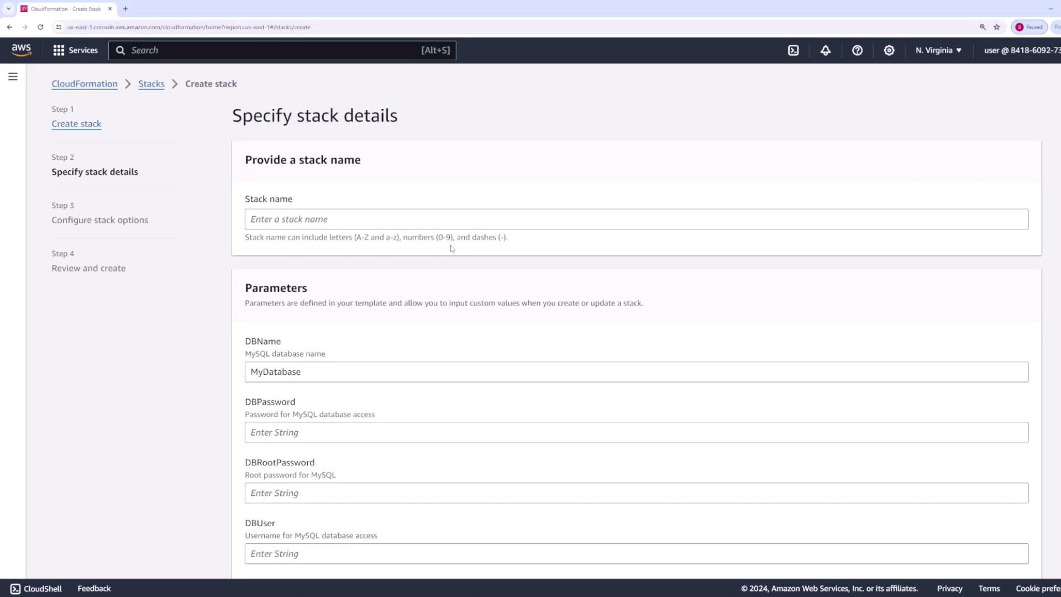Screen dimensions: 1061x597
Task: Click the browser zoom magnifier icon
Action: 983,27
